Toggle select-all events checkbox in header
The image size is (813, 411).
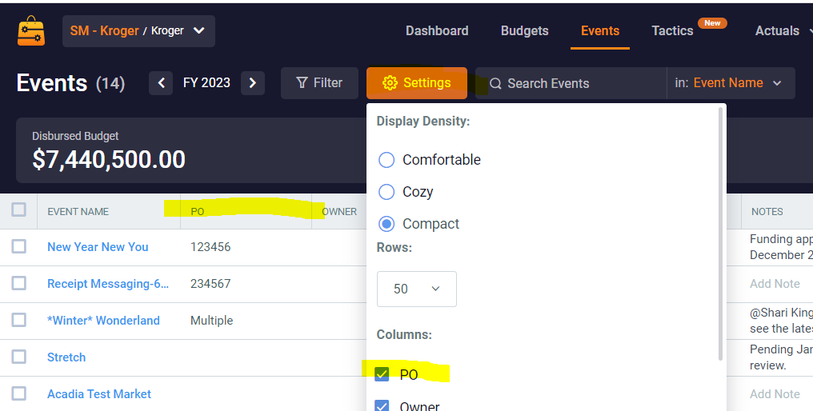click(x=18, y=210)
